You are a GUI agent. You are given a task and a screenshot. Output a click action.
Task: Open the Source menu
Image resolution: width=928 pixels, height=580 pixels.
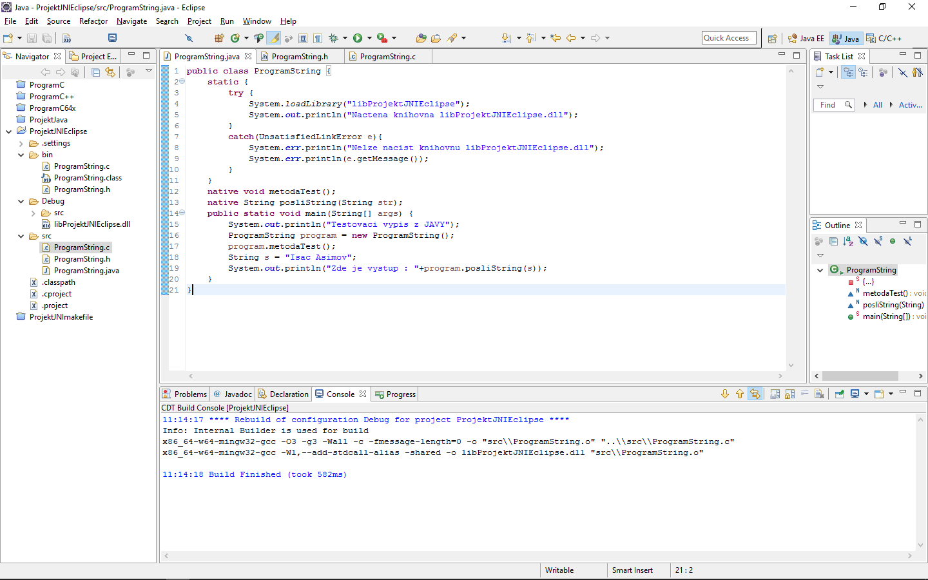58,21
